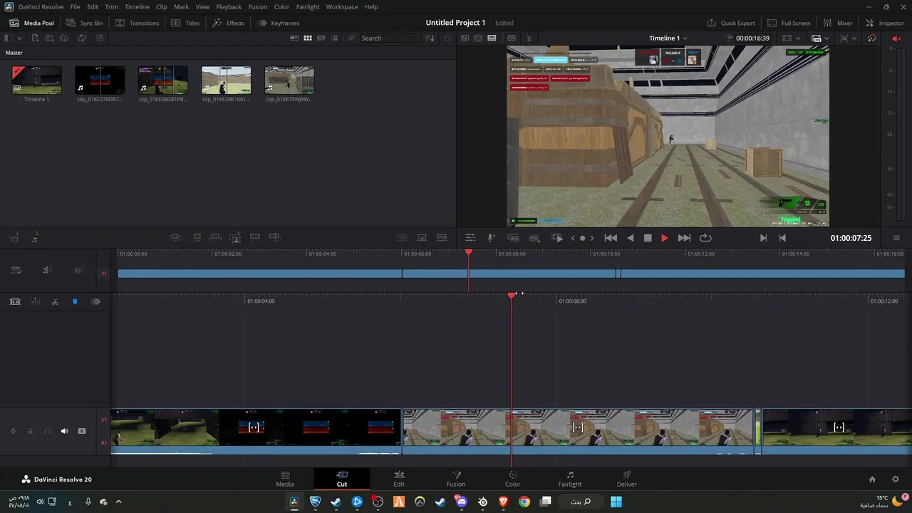Select the Timeline 1 thumbnail in media pool
This screenshot has width=912, height=513.
36,81
